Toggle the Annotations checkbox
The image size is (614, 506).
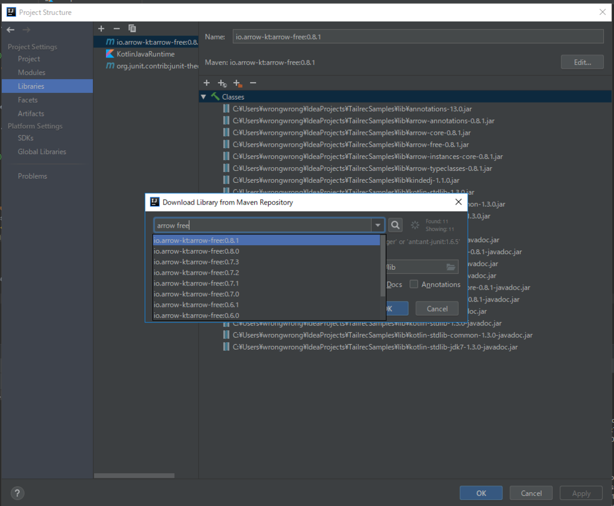coord(414,284)
